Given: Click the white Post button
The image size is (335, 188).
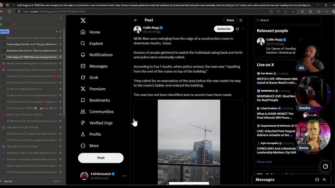Looking at the screenshot, I should click(x=101, y=158).
